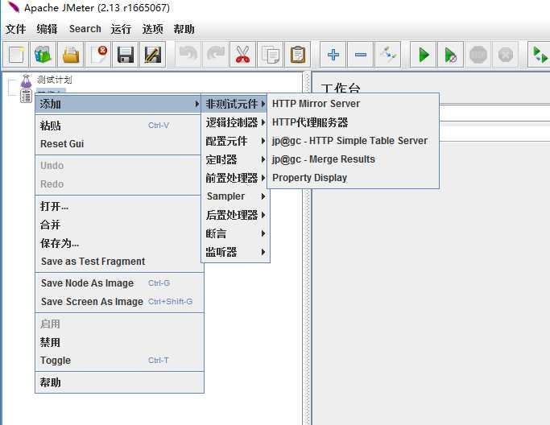Click Start no pauses play icon

[450, 55]
